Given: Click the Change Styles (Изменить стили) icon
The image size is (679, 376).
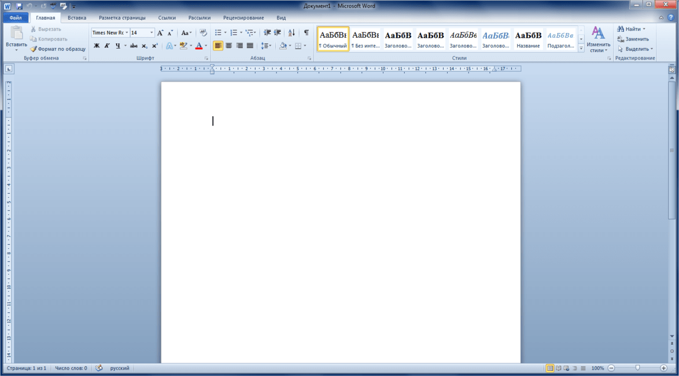Looking at the screenshot, I should click(598, 38).
